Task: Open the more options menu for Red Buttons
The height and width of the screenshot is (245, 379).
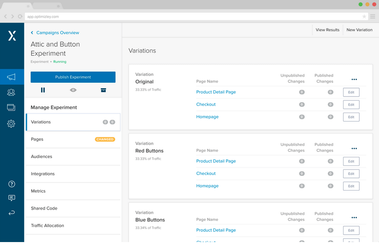Action: (354, 148)
